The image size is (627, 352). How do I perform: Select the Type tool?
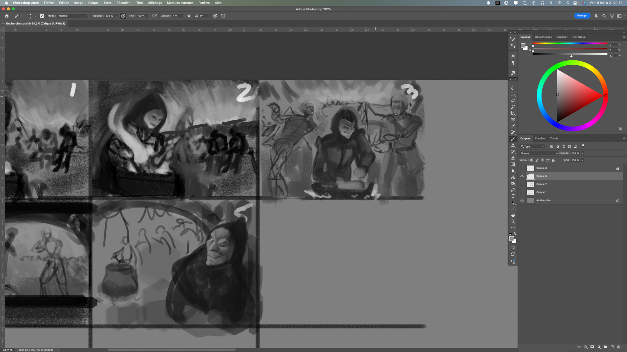coord(513,196)
